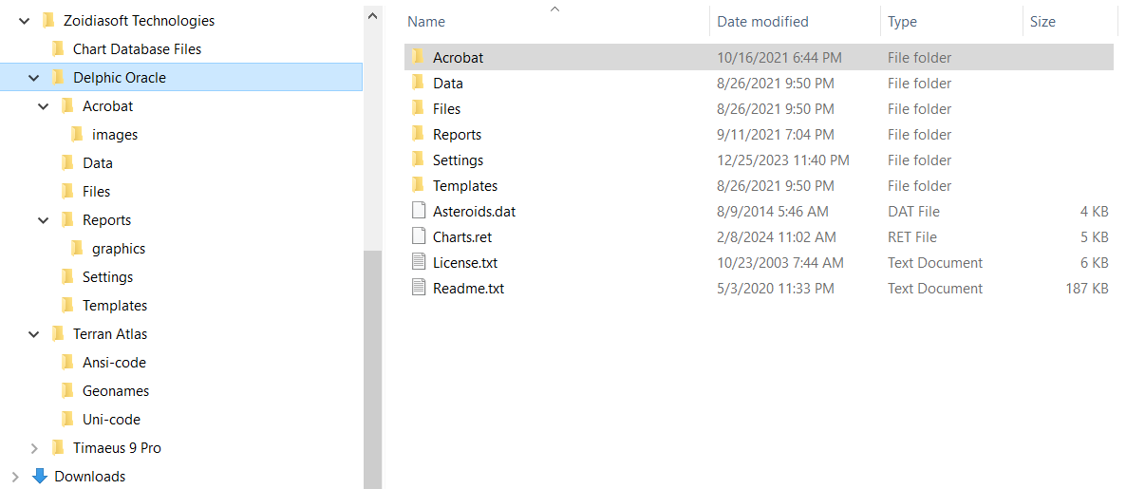Click the Templates folder icon in file list
Image resolution: width=1145 pixels, height=489 pixels.
click(418, 185)
